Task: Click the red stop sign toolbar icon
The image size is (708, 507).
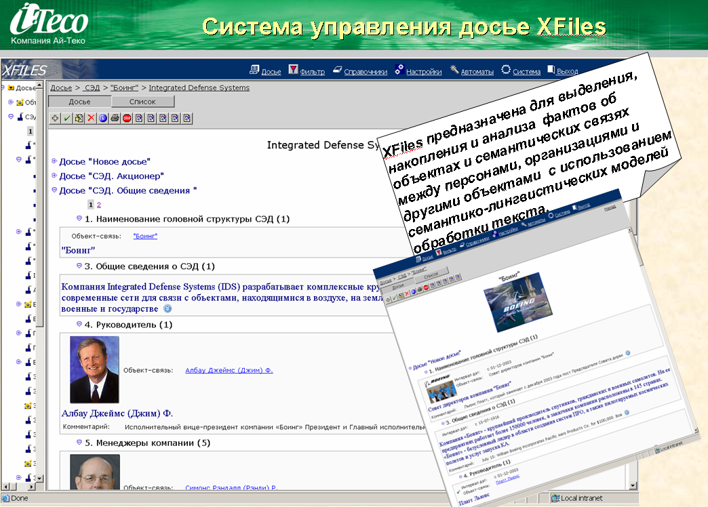Action: point(127,119)
